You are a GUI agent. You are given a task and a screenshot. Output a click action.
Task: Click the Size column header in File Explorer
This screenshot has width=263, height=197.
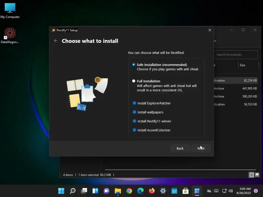coord(248,65)
